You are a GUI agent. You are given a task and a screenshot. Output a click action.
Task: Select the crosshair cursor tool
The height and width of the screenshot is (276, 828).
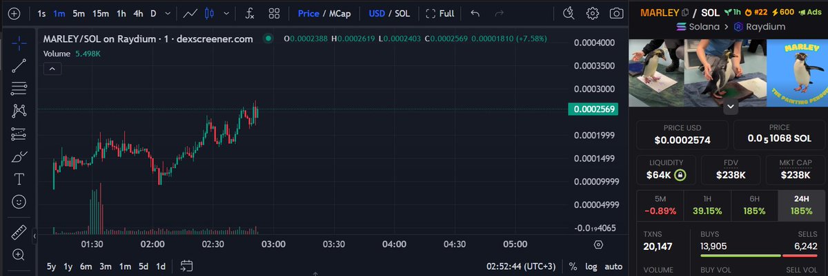(19, 42)
